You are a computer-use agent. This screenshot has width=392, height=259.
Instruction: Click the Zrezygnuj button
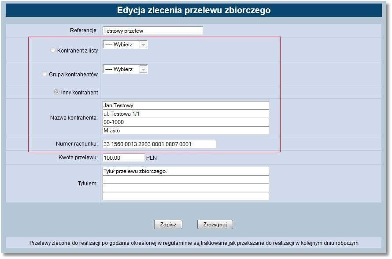[x=215, y=225]
